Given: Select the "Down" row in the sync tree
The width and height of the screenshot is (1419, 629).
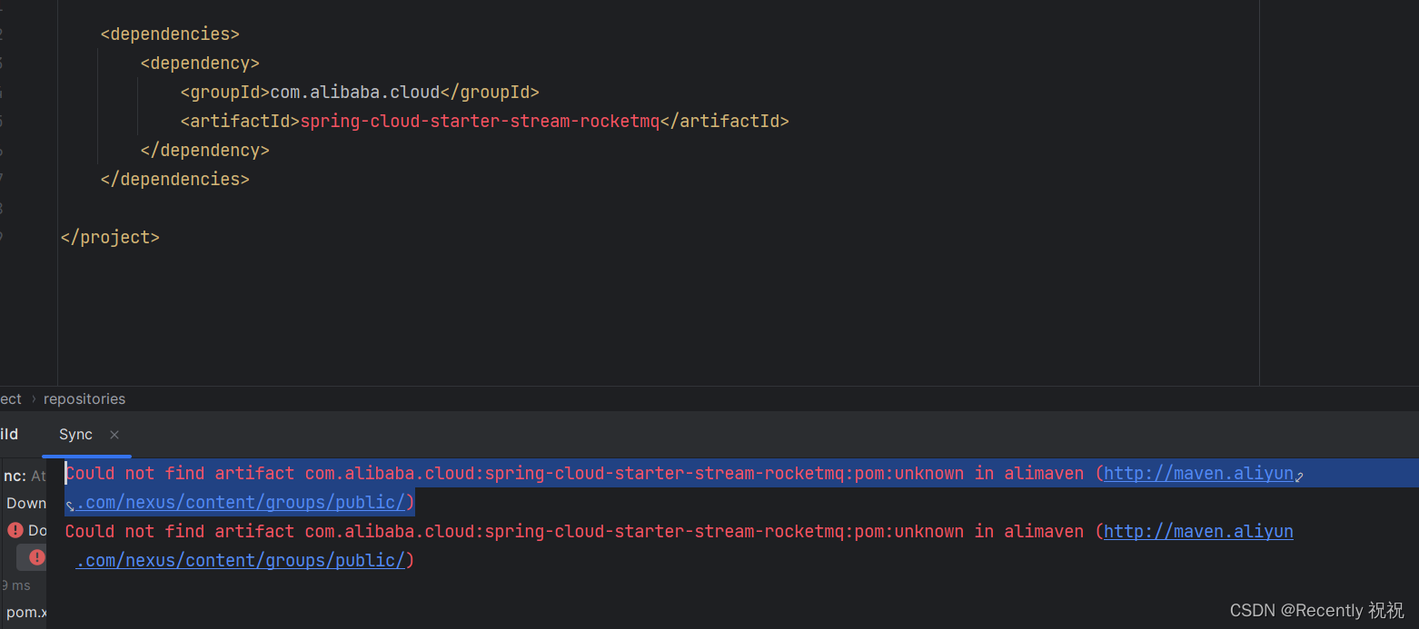Looking at the screenshot, I should coord(25,503).
